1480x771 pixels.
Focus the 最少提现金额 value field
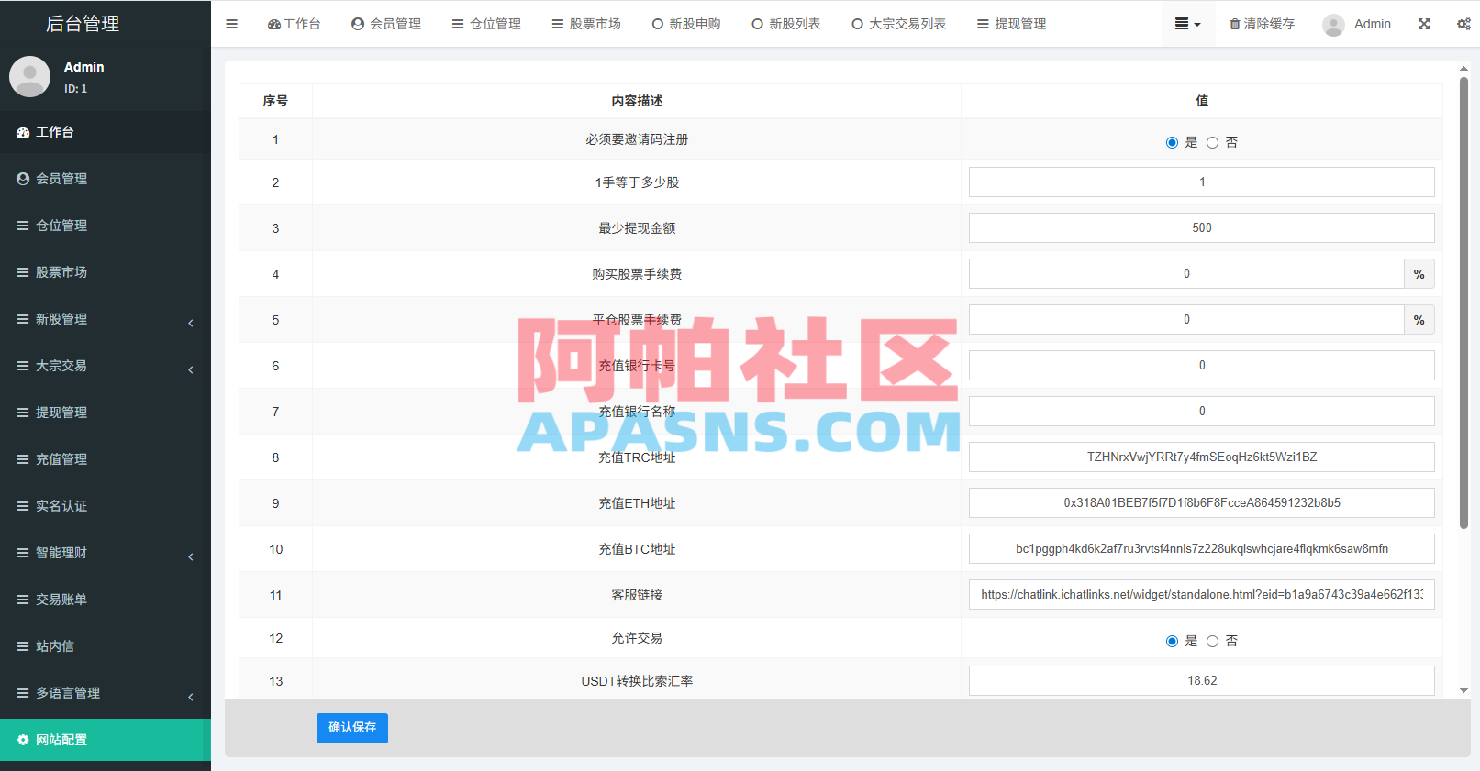1202,228
